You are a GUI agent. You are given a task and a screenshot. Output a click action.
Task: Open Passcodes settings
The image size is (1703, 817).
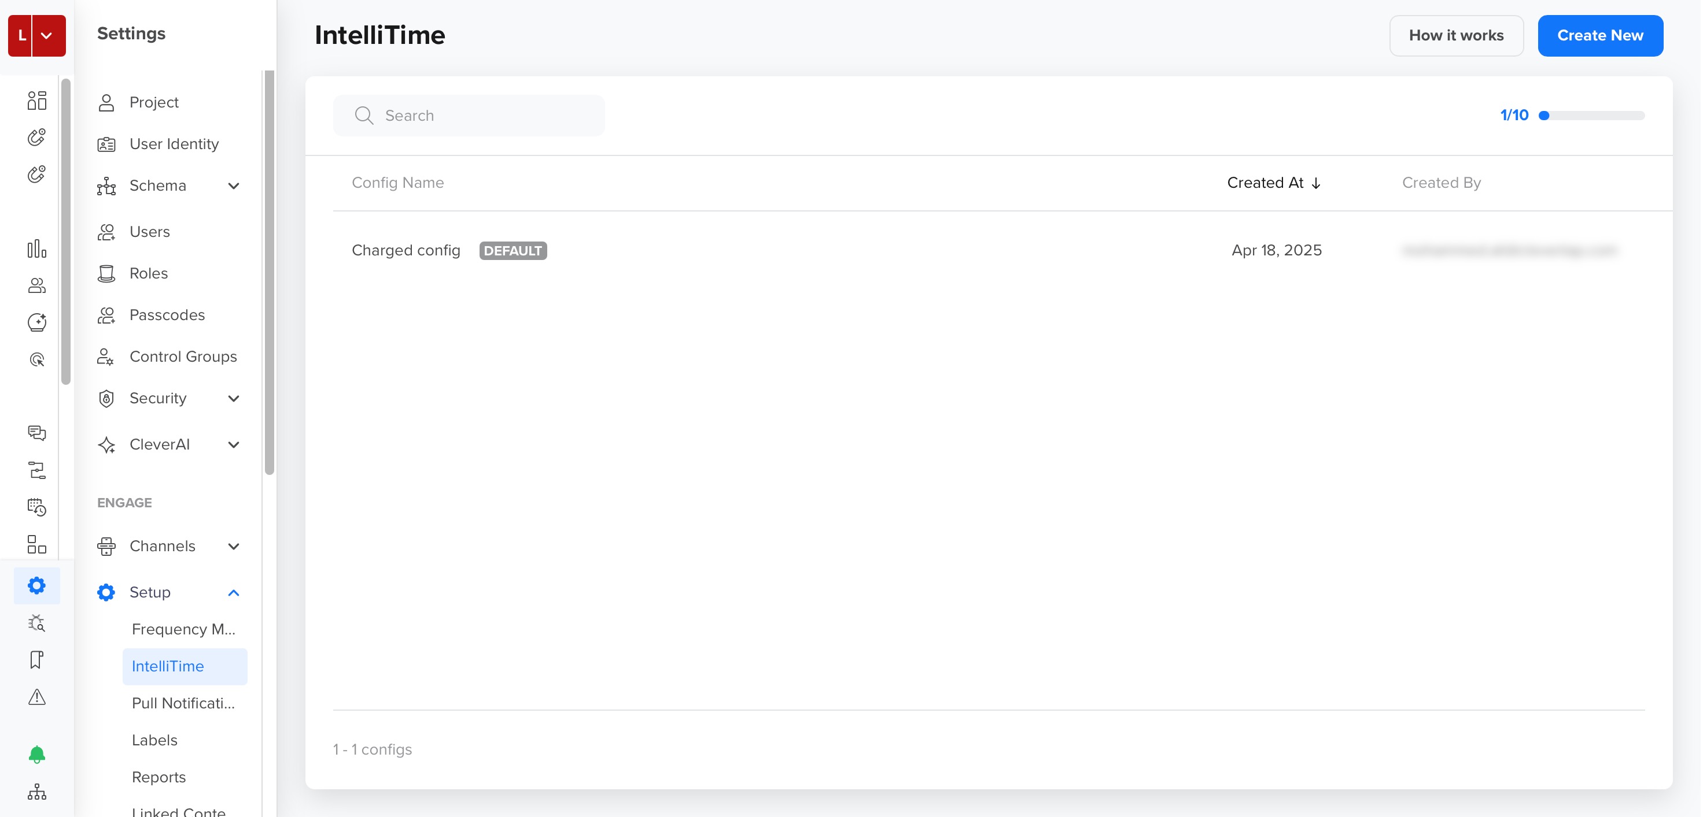(x=168, y=315)
